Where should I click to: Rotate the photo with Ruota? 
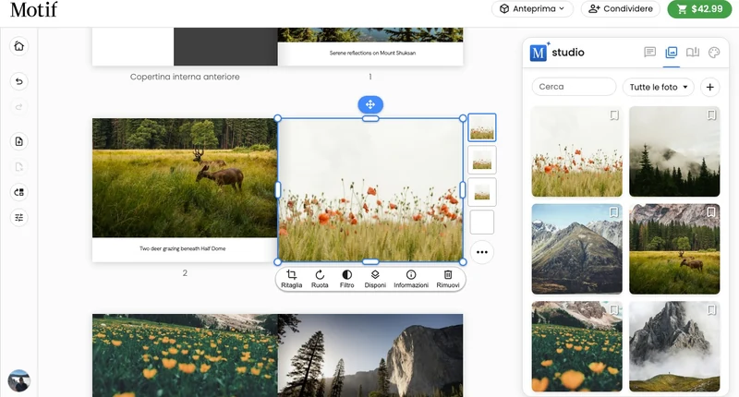pyautogui.click(x=320, y=279)
